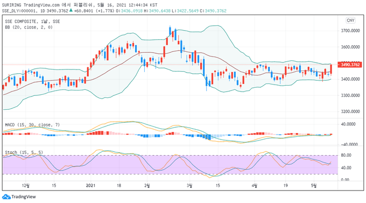Click the 12월 date axis label

[x=26, y=185]
